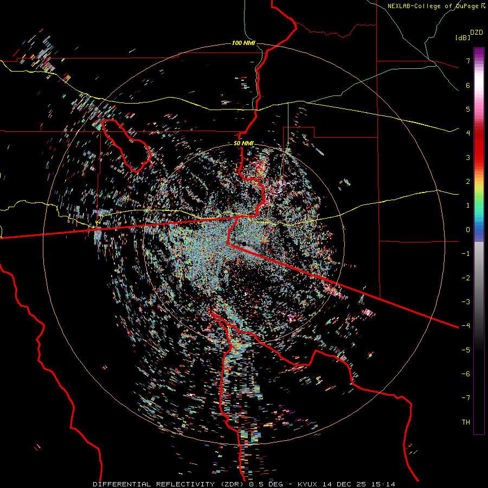Image resolution: width=488 pixels, height=488 pixels.
Task: Click the [dB] unit label
Action: coord(463,37)
